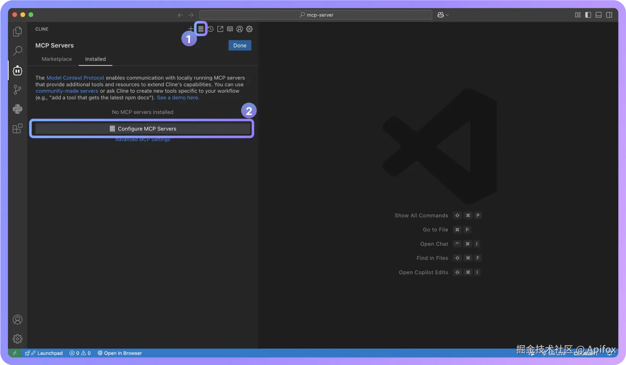This screenshot has width=626, height=365.
Task: Click the "Open Chat" shortcut label
Action: [434, 244]
